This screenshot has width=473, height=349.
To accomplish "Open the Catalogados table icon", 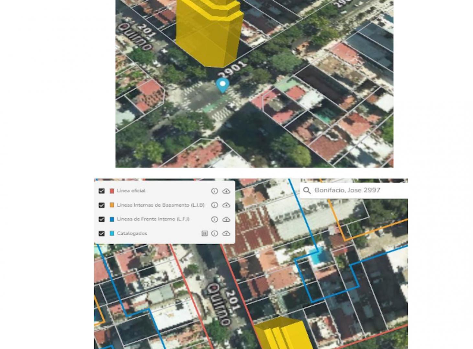I will (205, 233).
